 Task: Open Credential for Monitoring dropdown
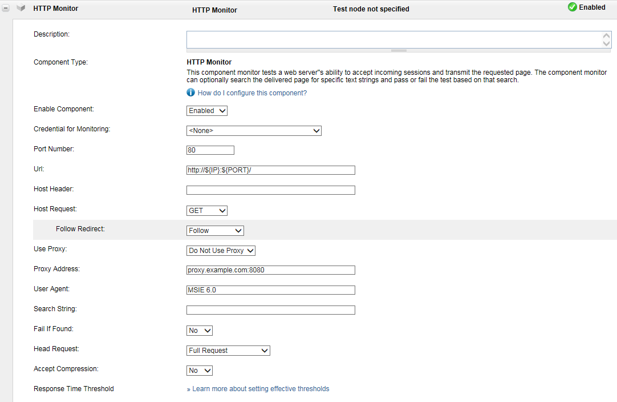[x=254, y=130]
